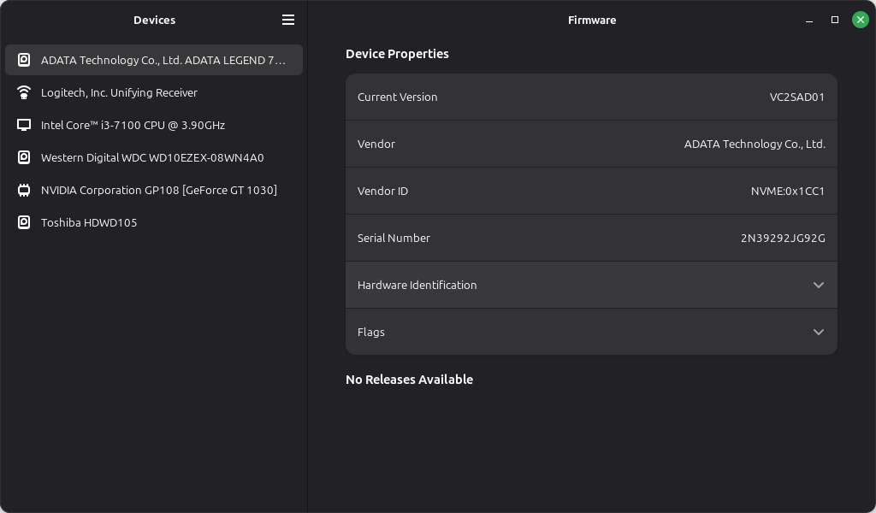Expand the Flags section arrow

(x=818, y=332)
